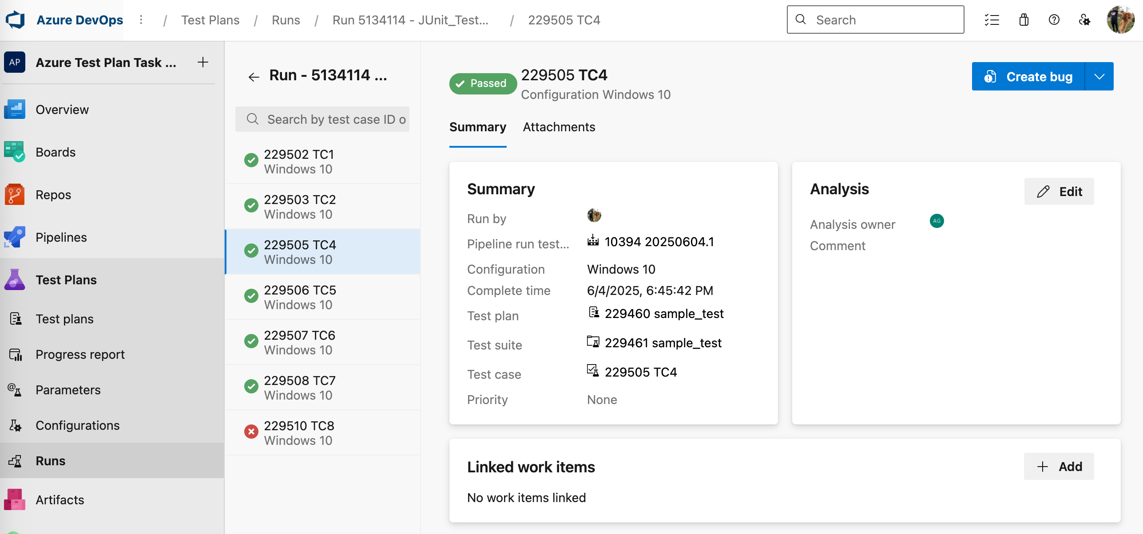This screenshot has height=534, width=1143.
Task: Open the Help question mark icon
Action: click(1054, 20)
